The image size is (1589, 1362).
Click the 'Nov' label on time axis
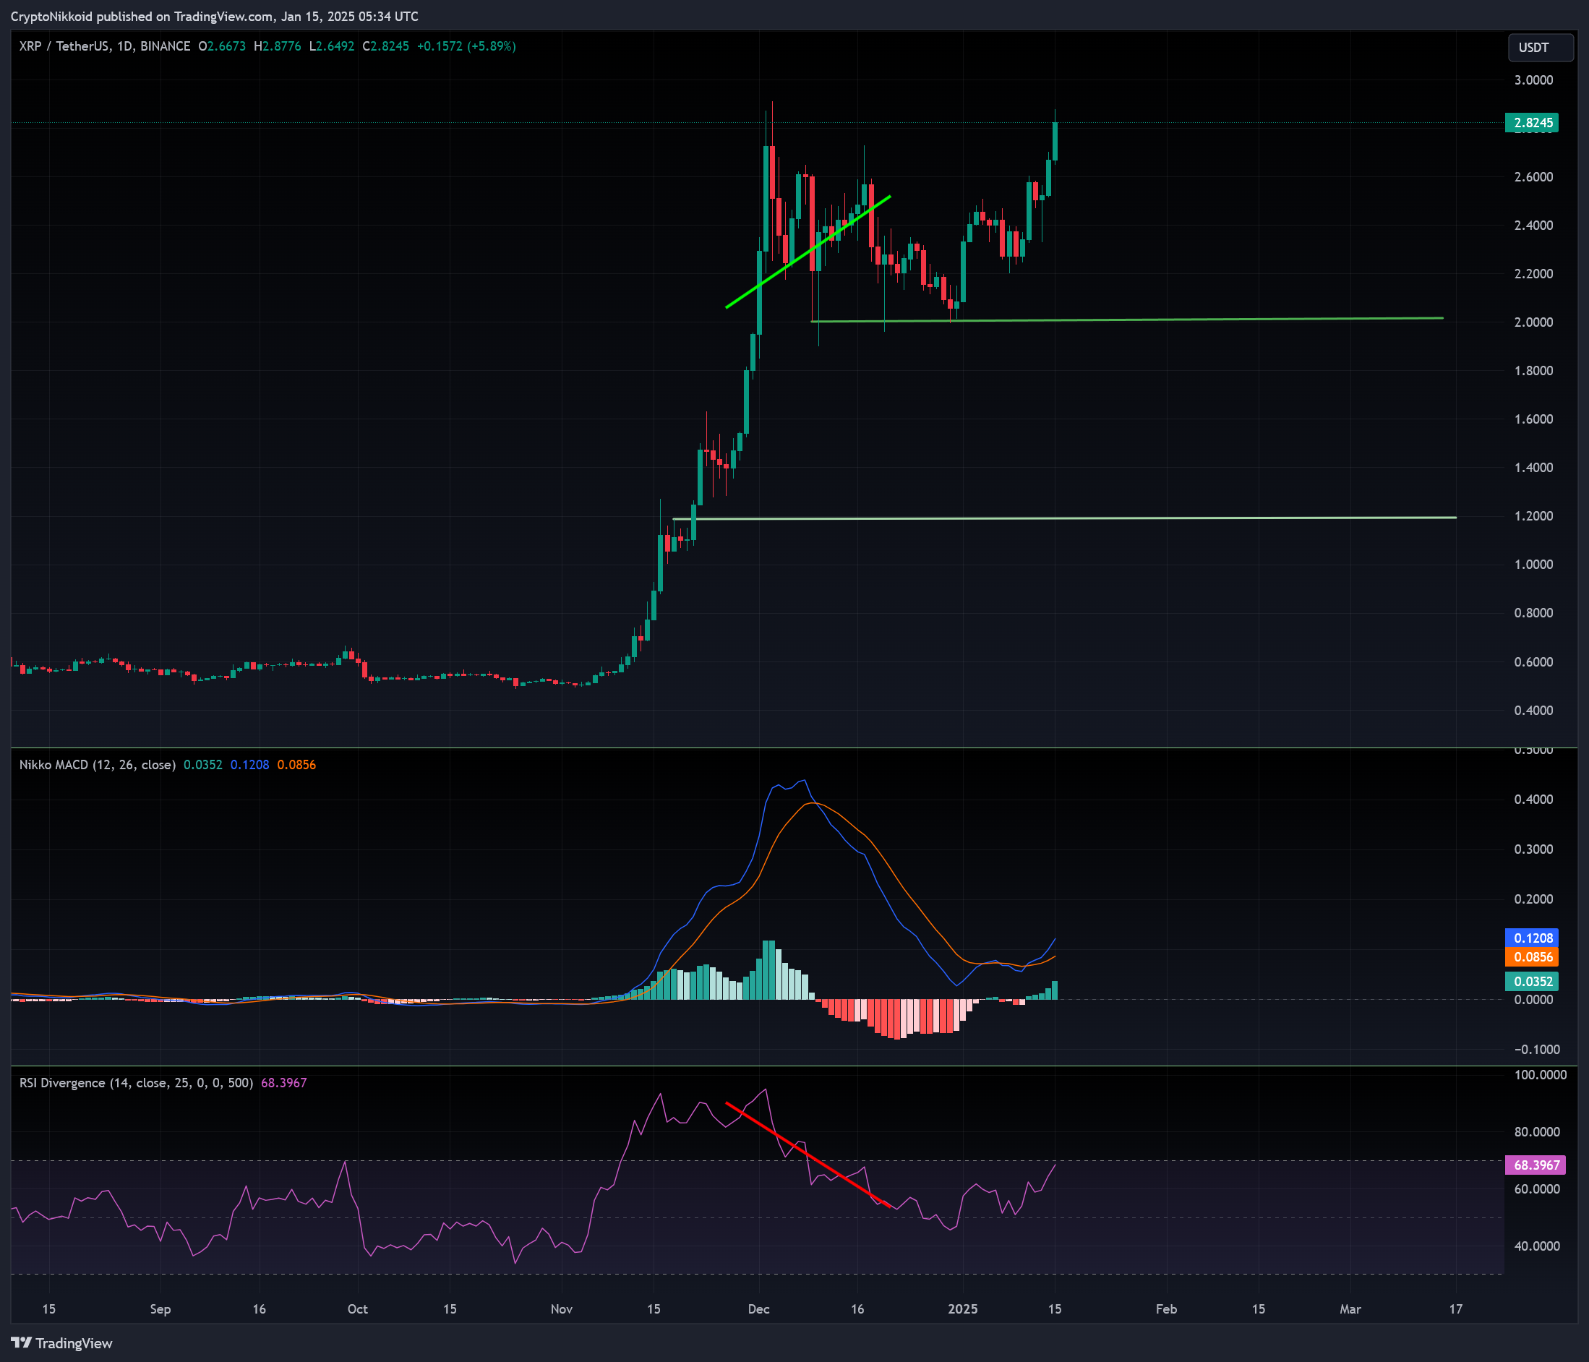coord(562,1309)
